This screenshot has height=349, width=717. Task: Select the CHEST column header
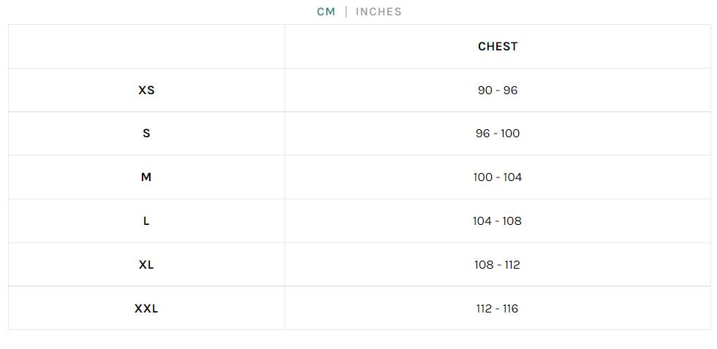click(498, 47)
